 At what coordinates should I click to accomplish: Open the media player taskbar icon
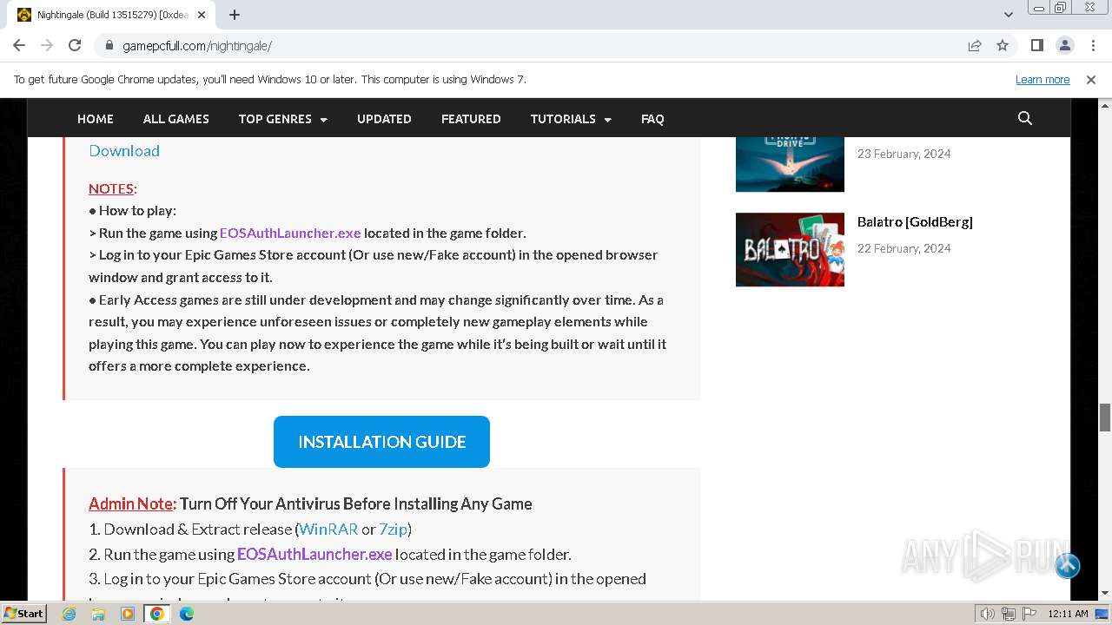pos(128,614)
